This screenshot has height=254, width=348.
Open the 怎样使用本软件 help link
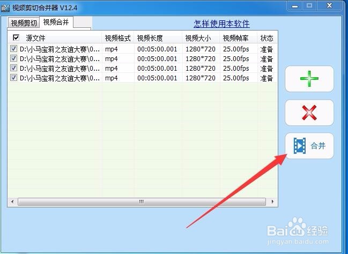221,24
